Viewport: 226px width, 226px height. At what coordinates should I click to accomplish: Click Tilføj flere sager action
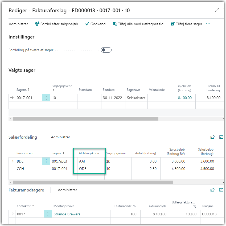[x=187, y=24]
